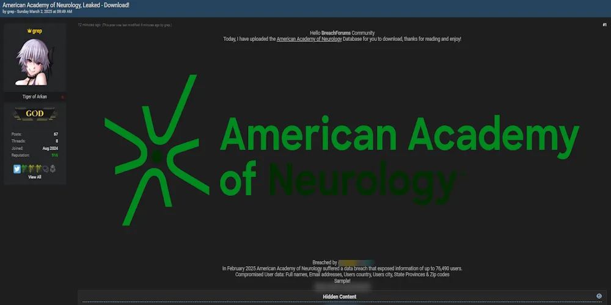Viewport: 611px width, 305px height.
Task: Click the 'Tiger of Arkan' user title
Action: click(x=35, y=97)
